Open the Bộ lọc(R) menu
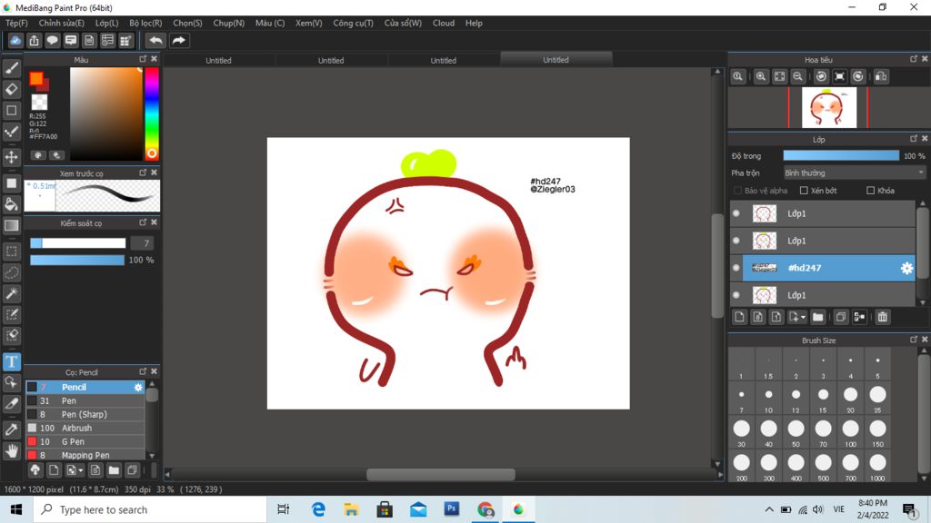This screenshot has height=523, width=931. [145, 23]
